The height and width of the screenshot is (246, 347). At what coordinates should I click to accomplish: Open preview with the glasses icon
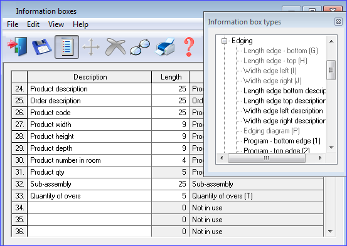click(x=140, y=47)
